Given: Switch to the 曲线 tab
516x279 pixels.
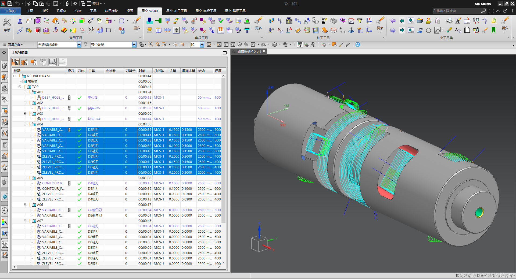Looking at the screenshot, I should (45, 11).
